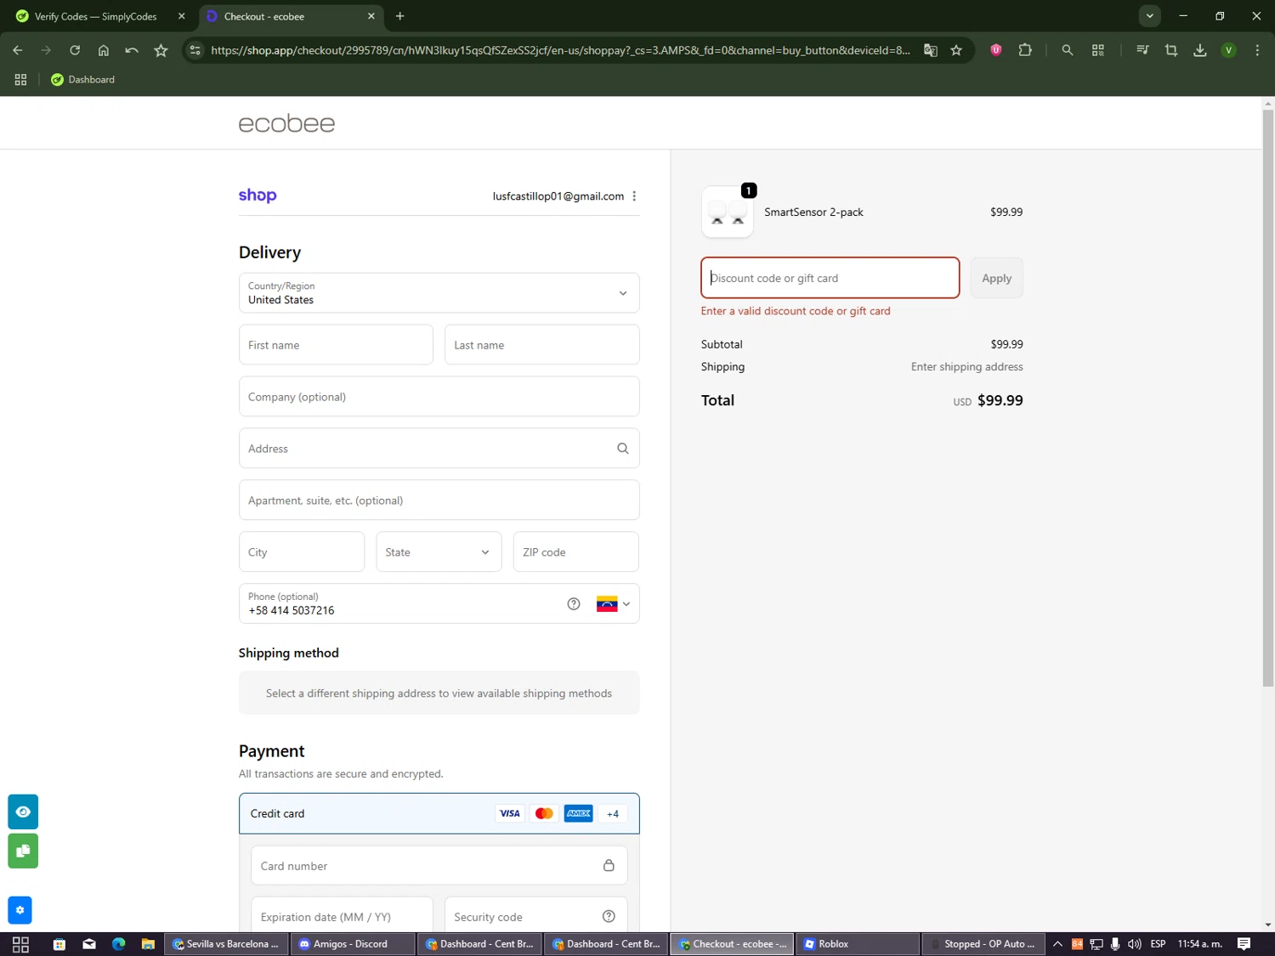
Task: Show the +4 more card brands
Action: pyautogui.click(x=613, y=814)
